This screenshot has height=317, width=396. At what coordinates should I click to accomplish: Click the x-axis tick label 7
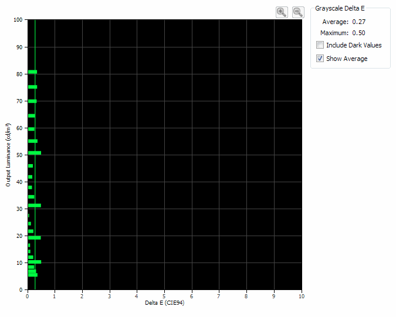coord(219,296)
